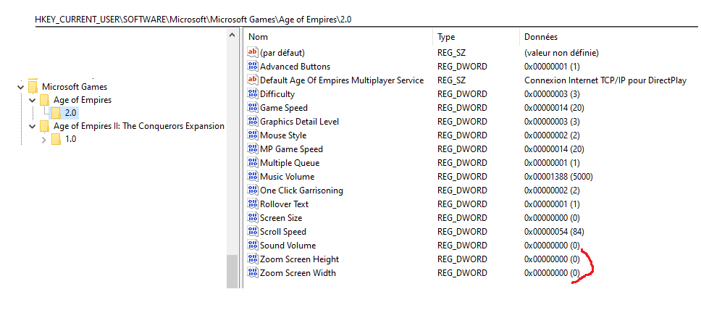Viewport: 701px width, 318px height.
Task: Expand the 1.0 subkey
Action: point(43,140)
